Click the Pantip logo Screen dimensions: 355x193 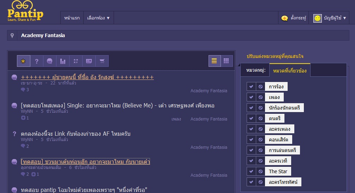25,11
